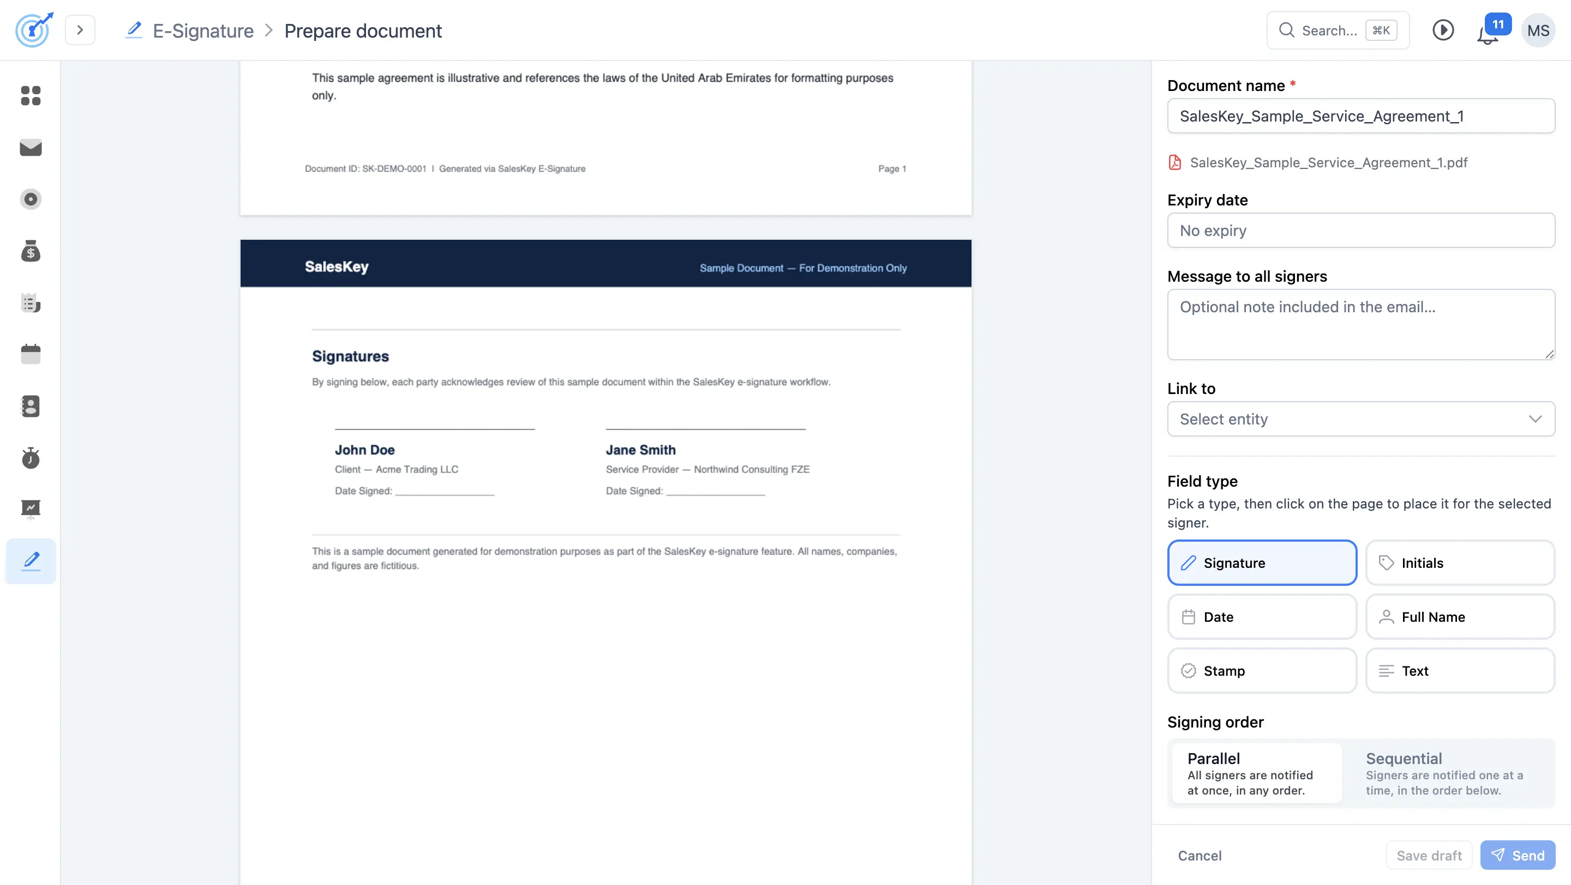Click the play tutorial icon in header

[1443, 30]
